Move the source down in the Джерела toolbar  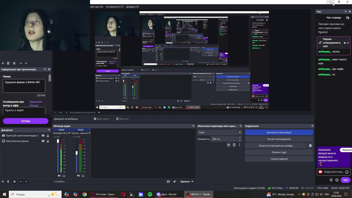point(26,182)
